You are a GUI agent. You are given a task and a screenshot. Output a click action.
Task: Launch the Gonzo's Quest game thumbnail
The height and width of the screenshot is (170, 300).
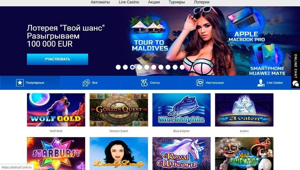pos(119,110)
